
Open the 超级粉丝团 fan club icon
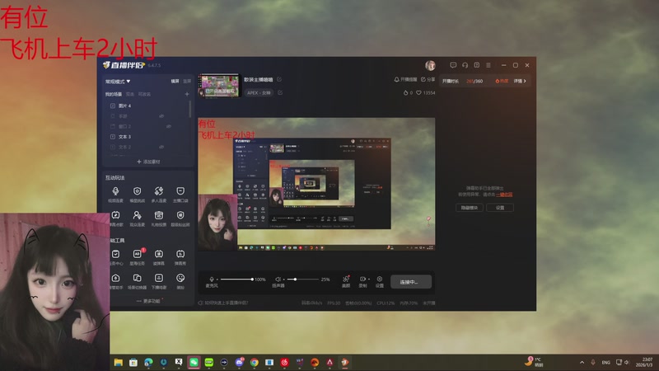[x=180, y=215]
